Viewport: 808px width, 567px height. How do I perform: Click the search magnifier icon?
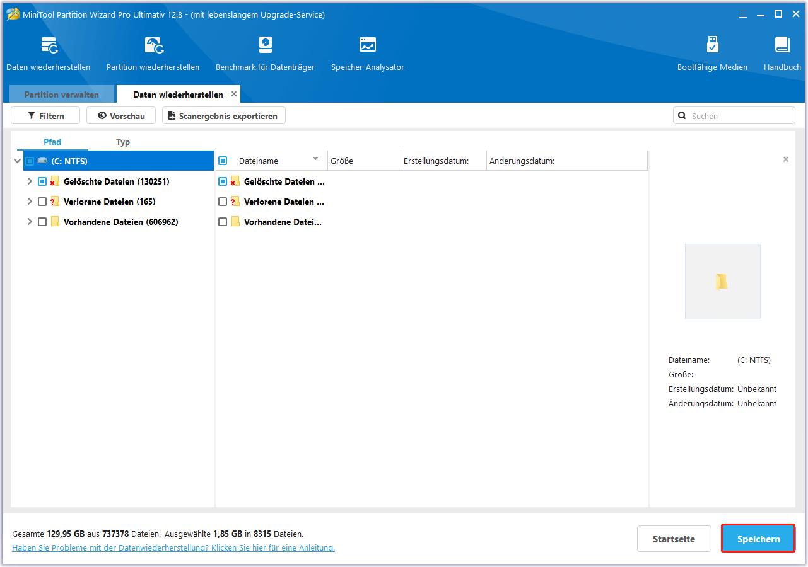(x=682, y=116)
